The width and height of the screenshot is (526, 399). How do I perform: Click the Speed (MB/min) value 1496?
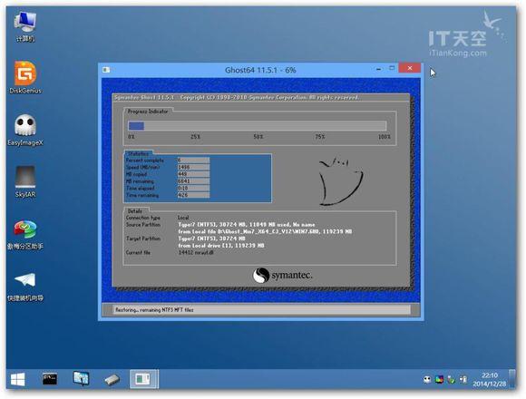click(193, 167)
